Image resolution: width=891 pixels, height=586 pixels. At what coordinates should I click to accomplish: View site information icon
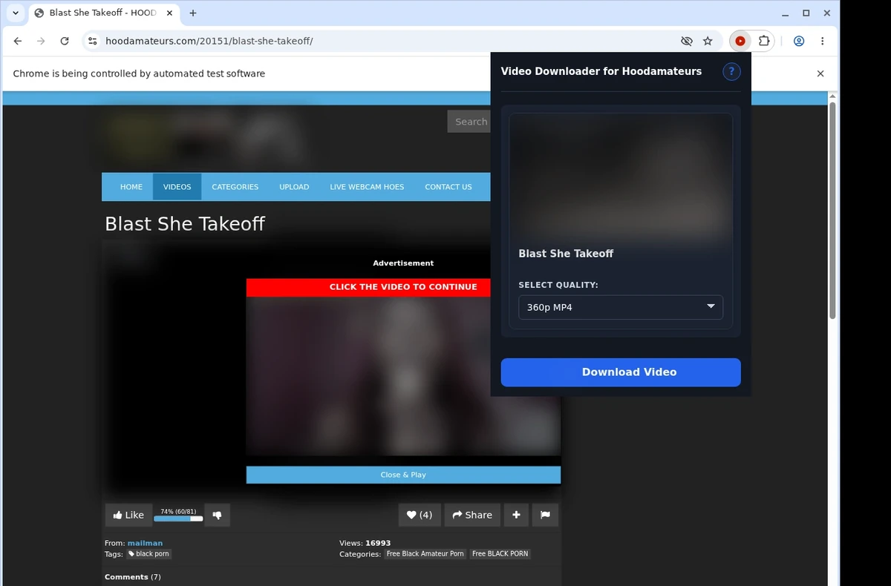pyautogui.click(x=92, y=41)
